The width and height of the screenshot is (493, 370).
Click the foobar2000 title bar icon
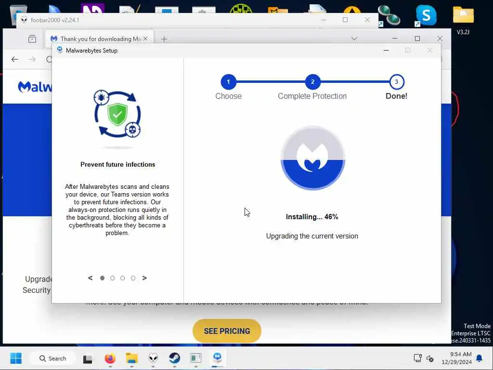click(24, 20)
